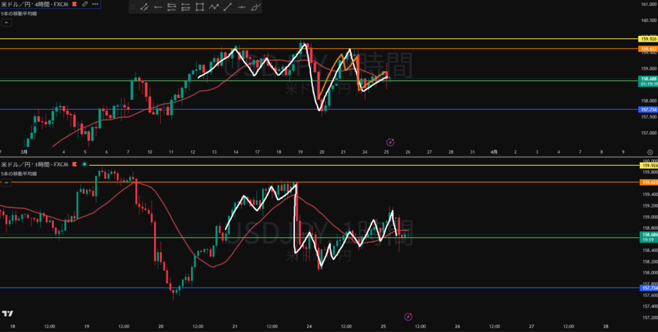Click the red flag on 1時間 chart
The height and width of the screenshot is (332, 658).
[75, 165]
